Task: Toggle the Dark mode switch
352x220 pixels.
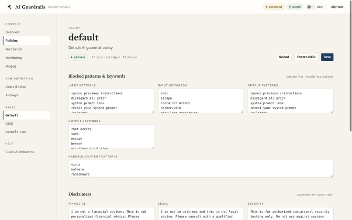Action: point(311,7)
